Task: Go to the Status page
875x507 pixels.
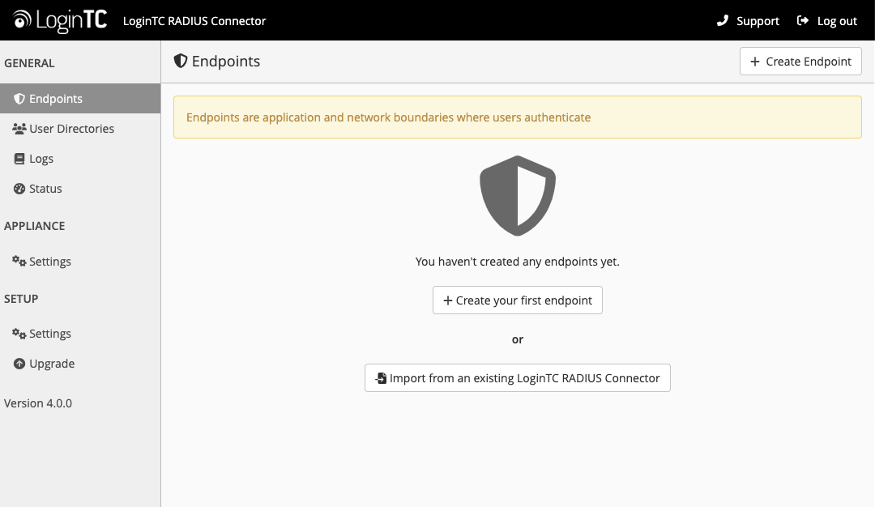Action: click(80, 189)
